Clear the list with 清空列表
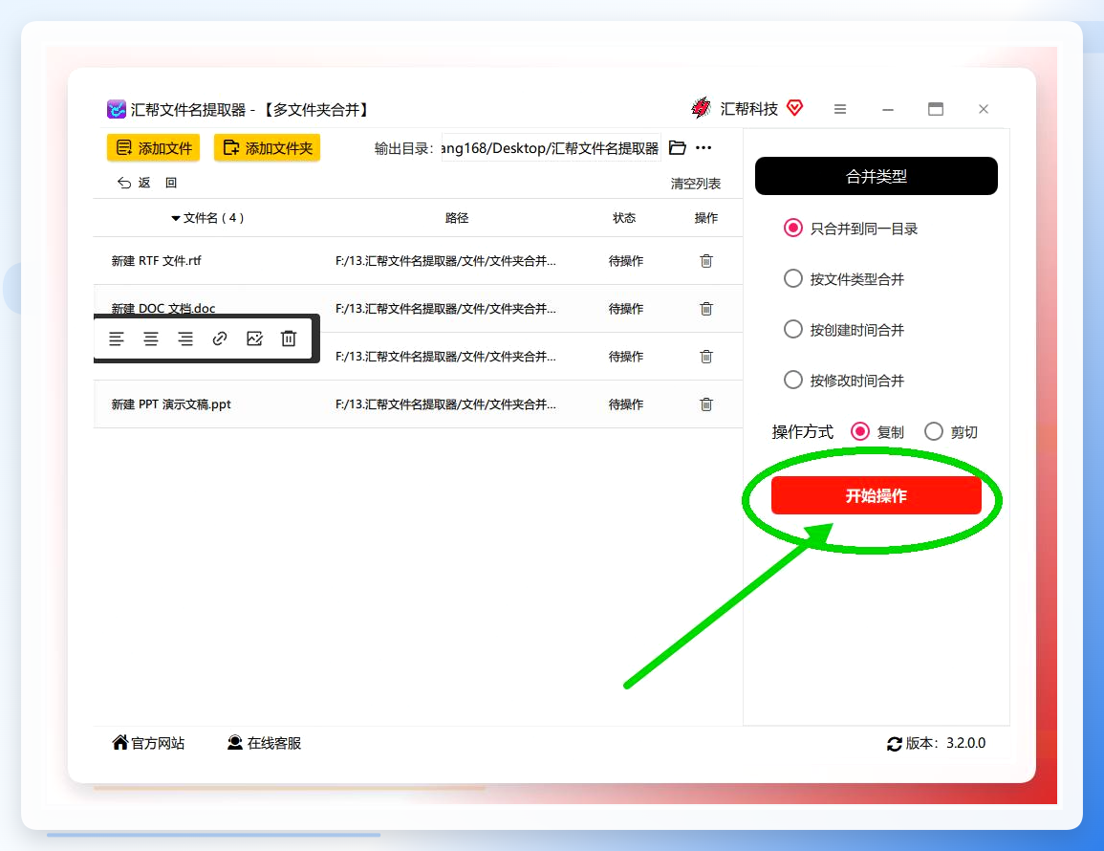The image size is (1104, 851). (x=696, y=184)
